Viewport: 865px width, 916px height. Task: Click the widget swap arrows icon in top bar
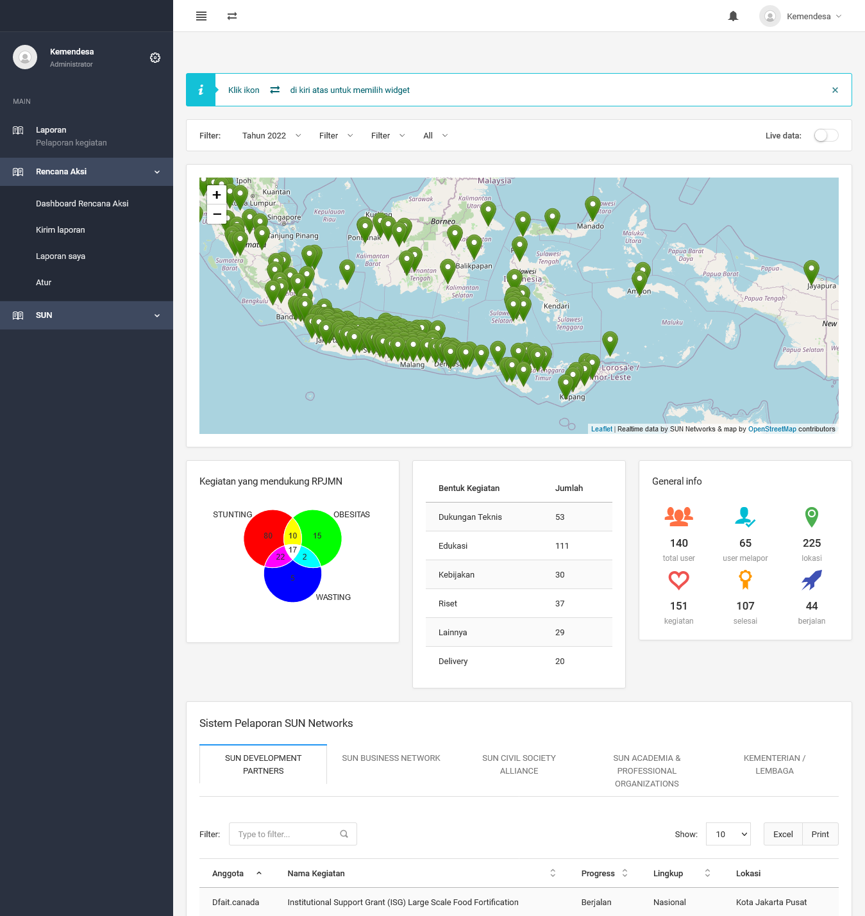point(232,16)
